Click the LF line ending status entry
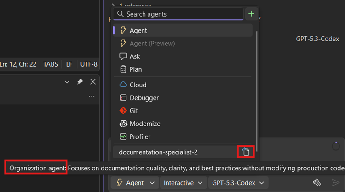345x192 pixels. point(69,64)
